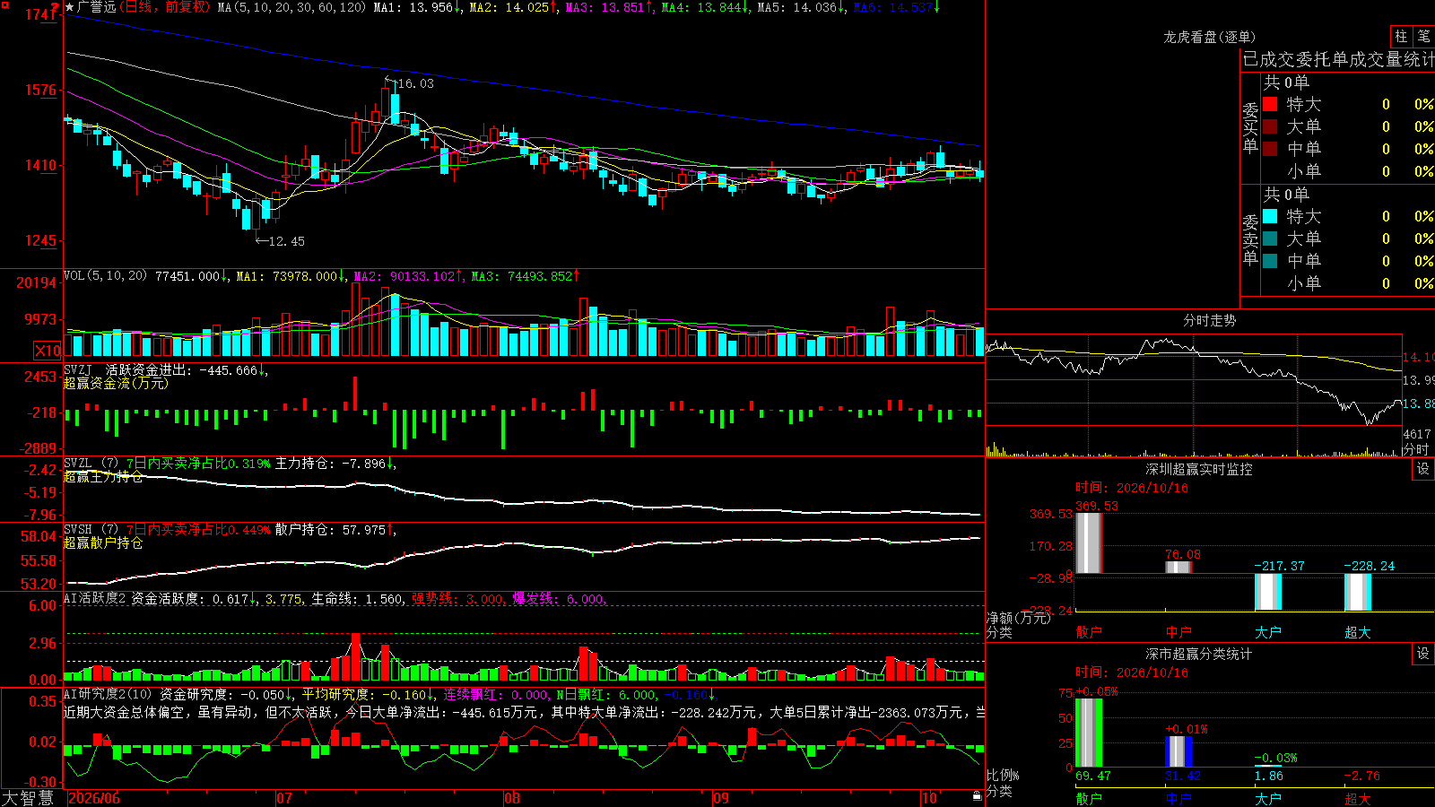1435x807 pixels.
Task: Click the teal 大单 sell-order swatch
Action: click(1270, 239)
